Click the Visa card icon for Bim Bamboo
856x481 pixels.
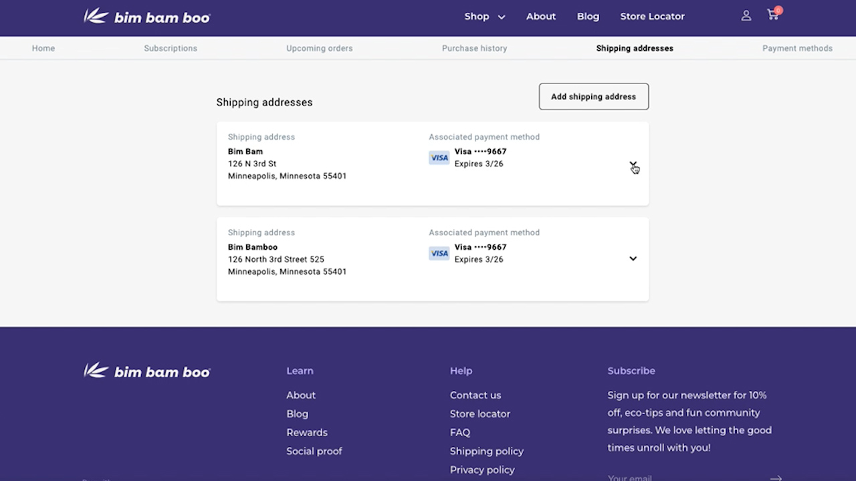(x=439, y=253)
